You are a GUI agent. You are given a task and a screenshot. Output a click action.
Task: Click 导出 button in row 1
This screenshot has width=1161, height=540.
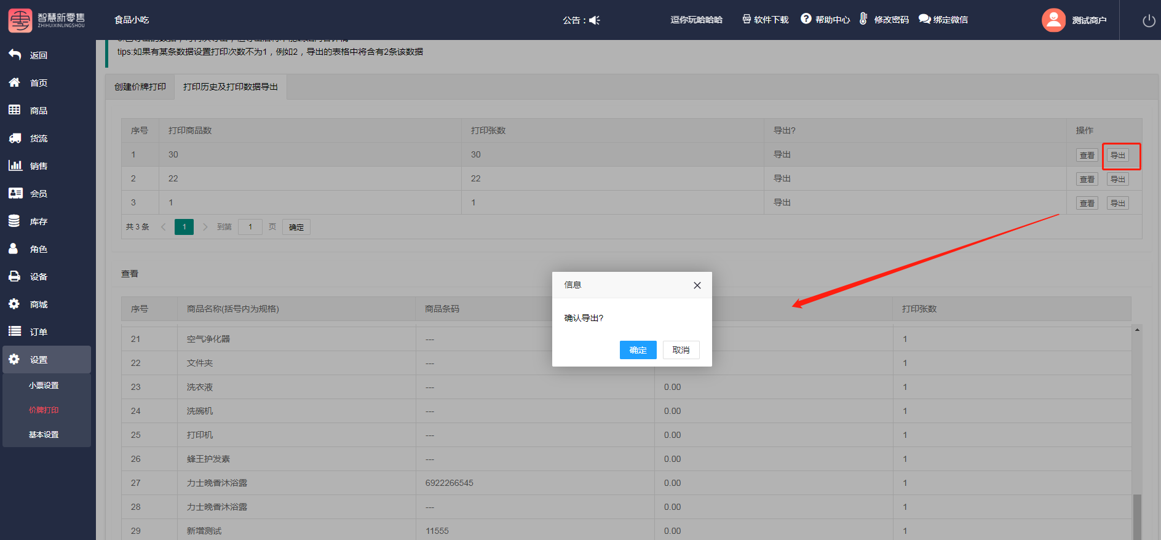pos(1118,155)
